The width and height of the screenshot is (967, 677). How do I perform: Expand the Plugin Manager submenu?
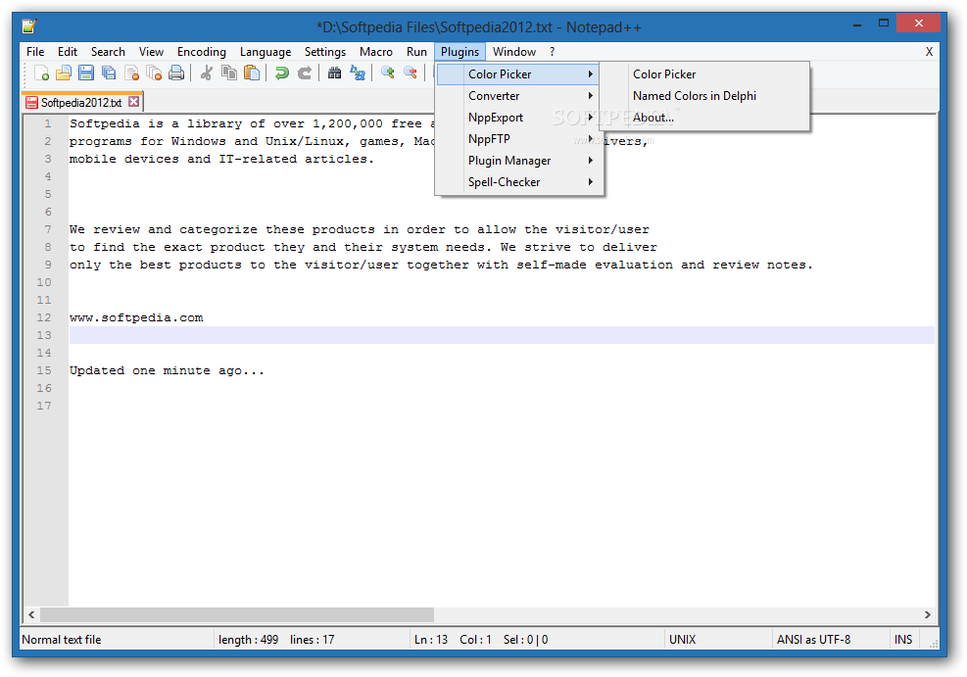click(x=518, y=161)
